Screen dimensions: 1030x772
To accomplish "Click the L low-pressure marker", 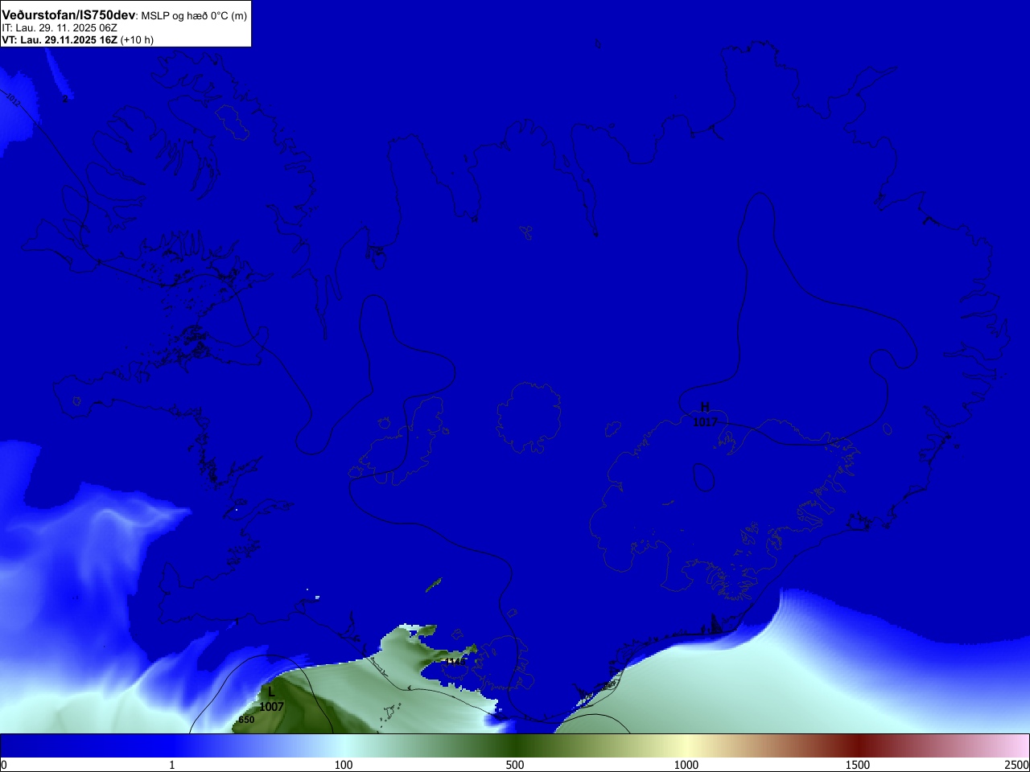I will pos(271,692).
